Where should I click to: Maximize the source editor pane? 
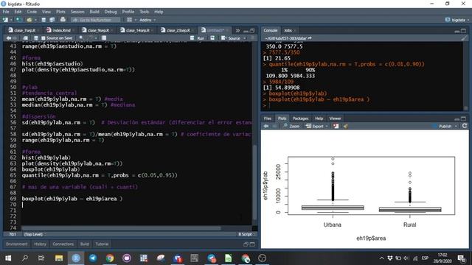pyautogui.click(x=252, y=30)
